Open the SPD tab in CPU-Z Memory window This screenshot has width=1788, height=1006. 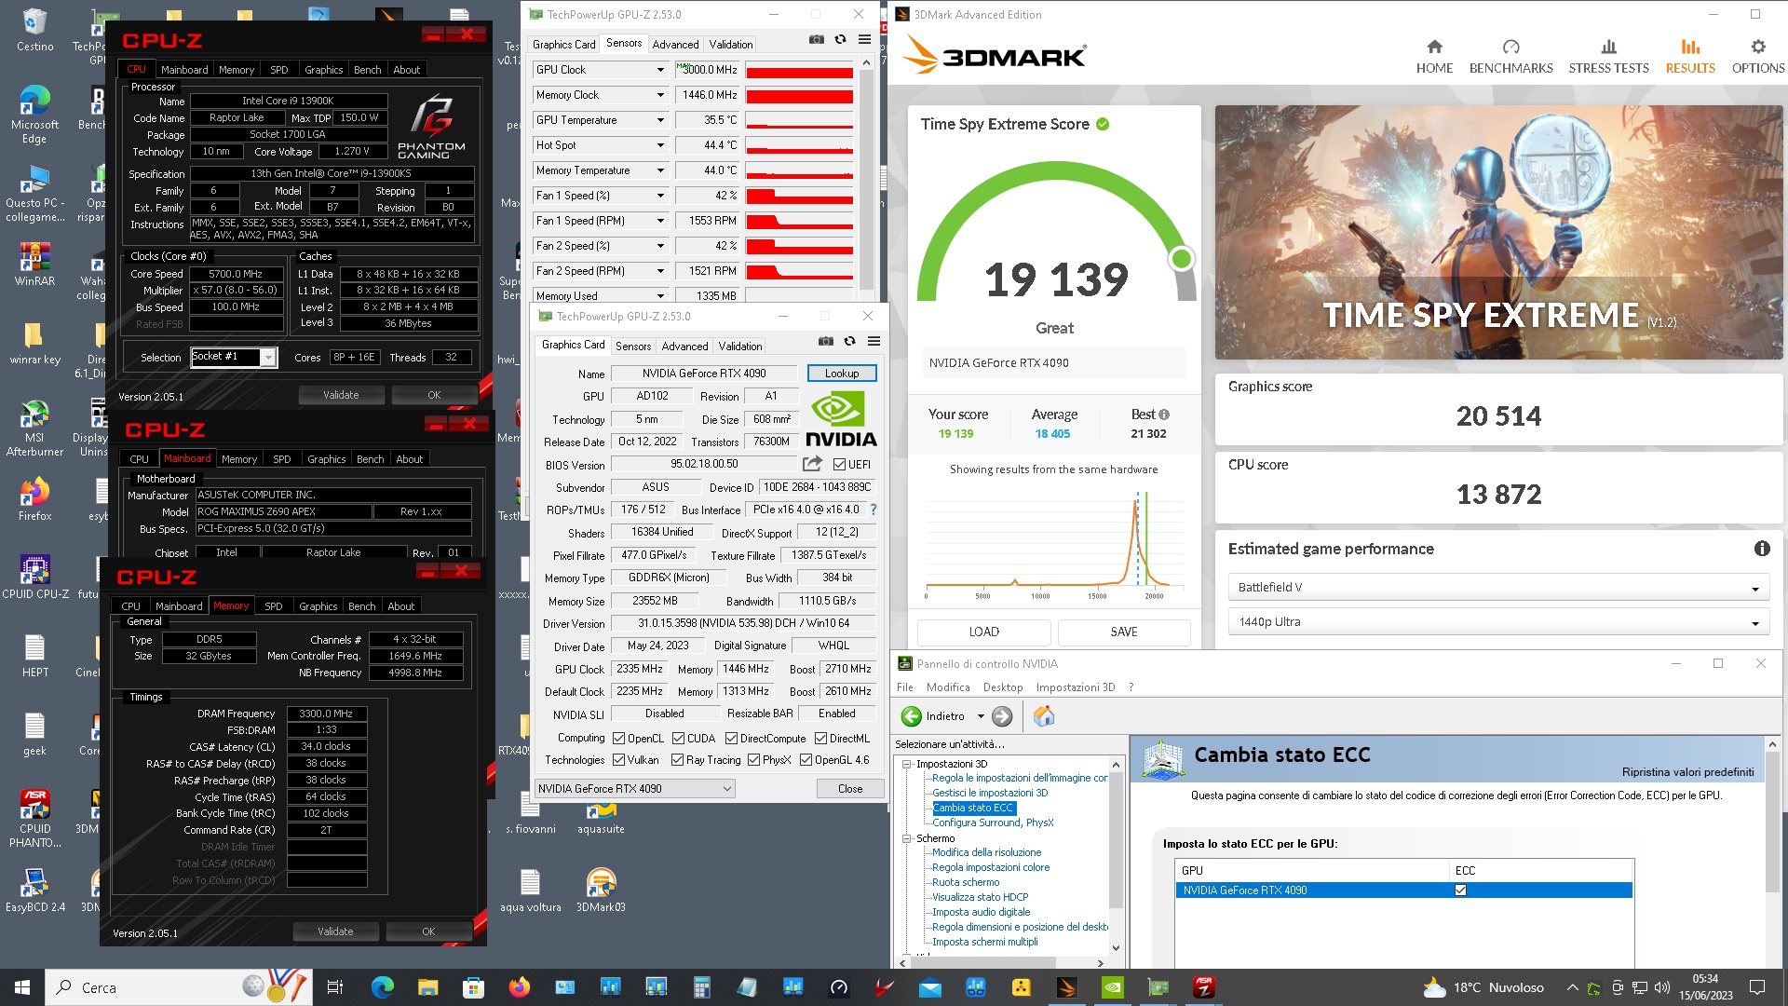pyautogui.click(x=273, y=606)
